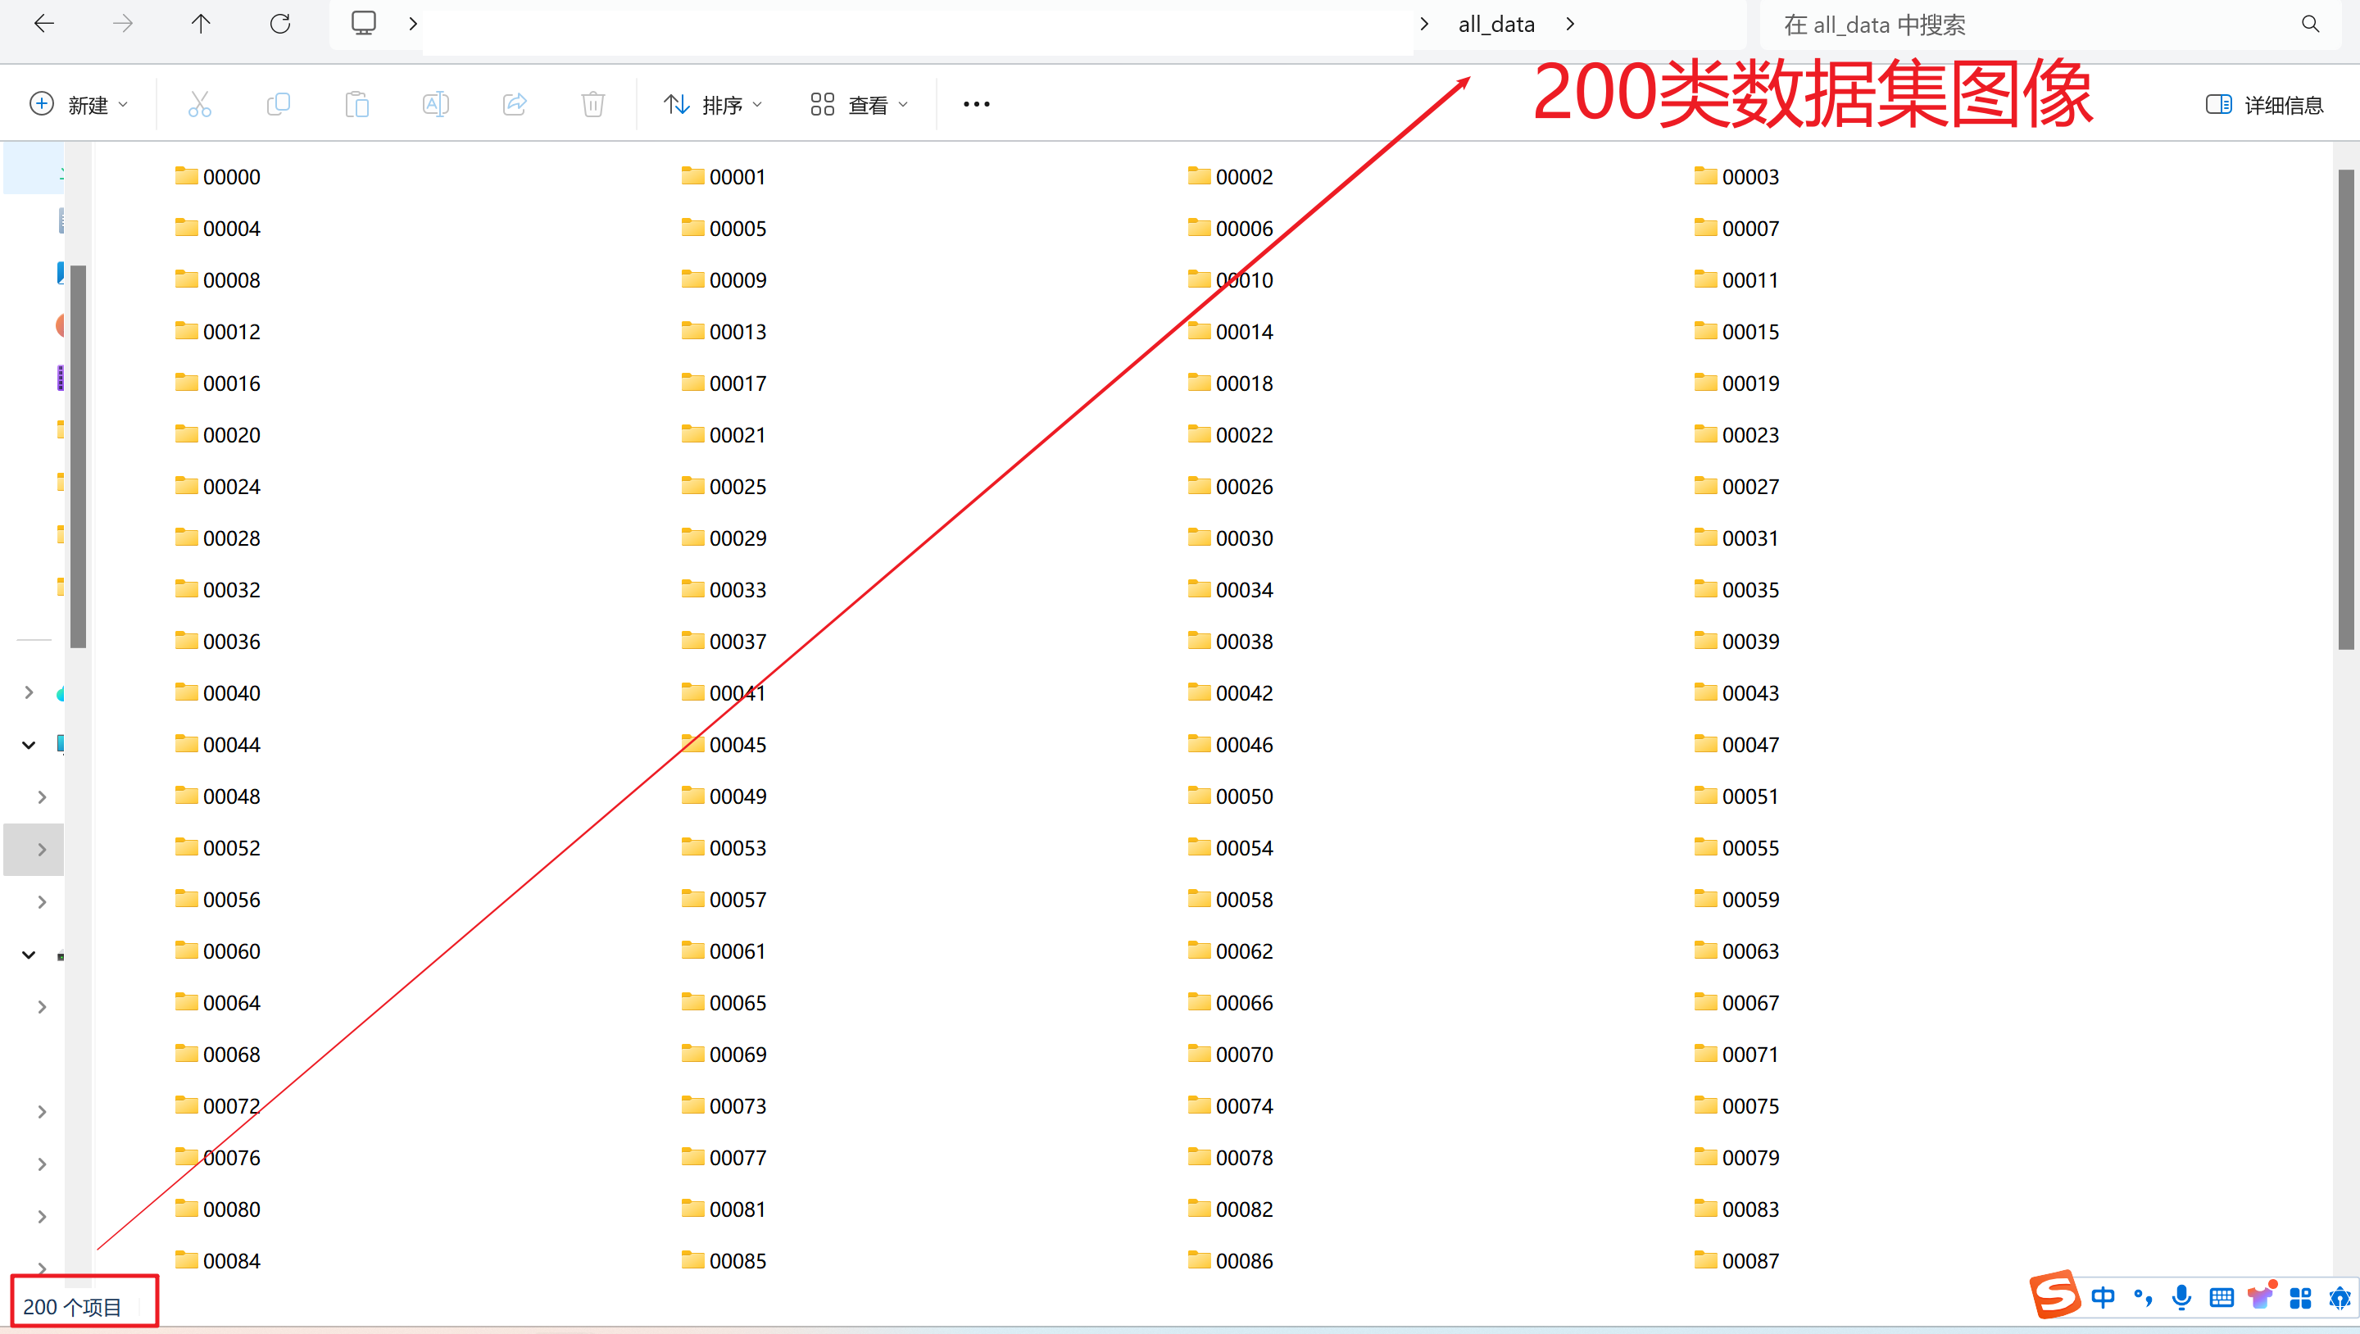Viewport: 2360px width, 1334px height.
Task: Select the Paste icon in the toolbar
Action: [x=357, y=103]
